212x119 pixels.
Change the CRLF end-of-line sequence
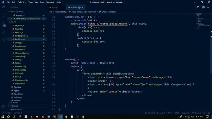177,113
